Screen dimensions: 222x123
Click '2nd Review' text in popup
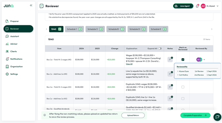[x=199, y=75]
